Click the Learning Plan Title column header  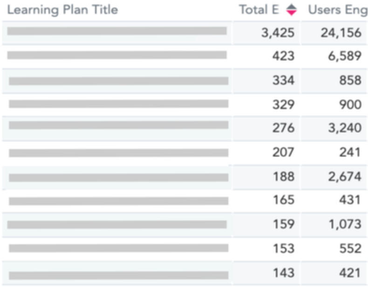click(x=62, y=9)
